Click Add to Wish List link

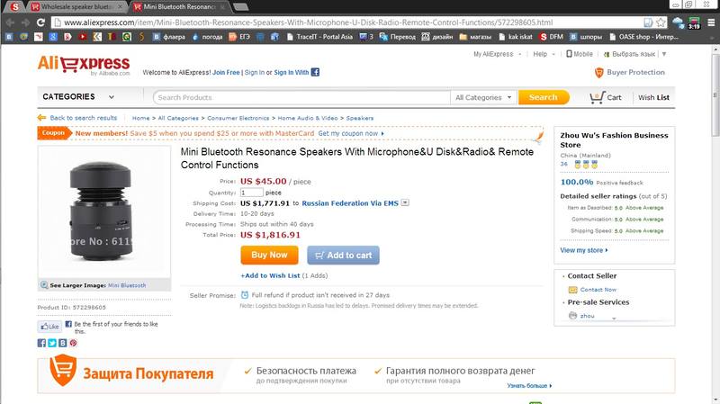coord(270,275)
